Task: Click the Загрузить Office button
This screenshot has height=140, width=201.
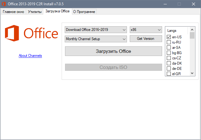Action: (x=114, y=51)
